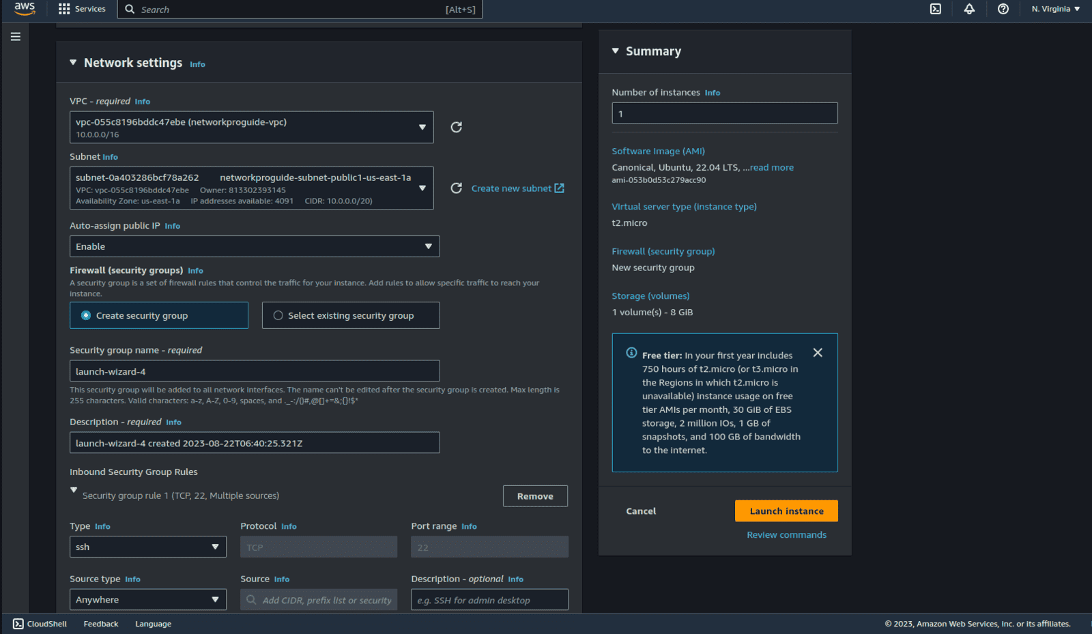Screen dimensions: 1092x634
Task: Refresh the subnet list
Action: tap(457, 188)
